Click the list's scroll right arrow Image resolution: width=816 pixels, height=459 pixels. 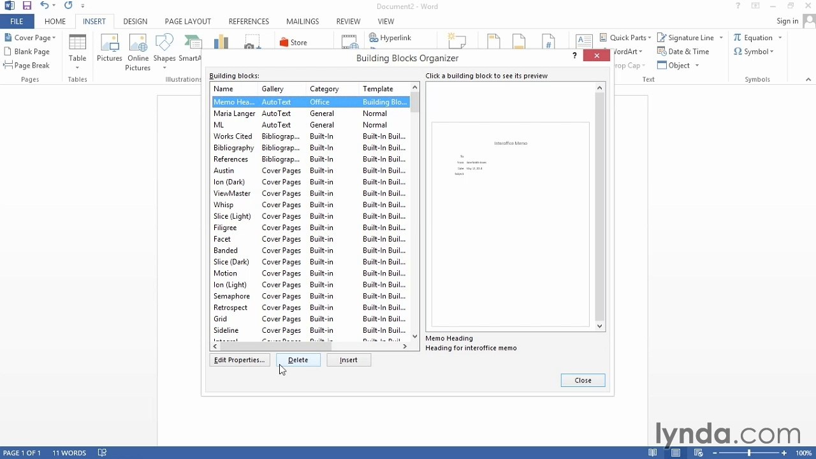[x=404, y=346]
